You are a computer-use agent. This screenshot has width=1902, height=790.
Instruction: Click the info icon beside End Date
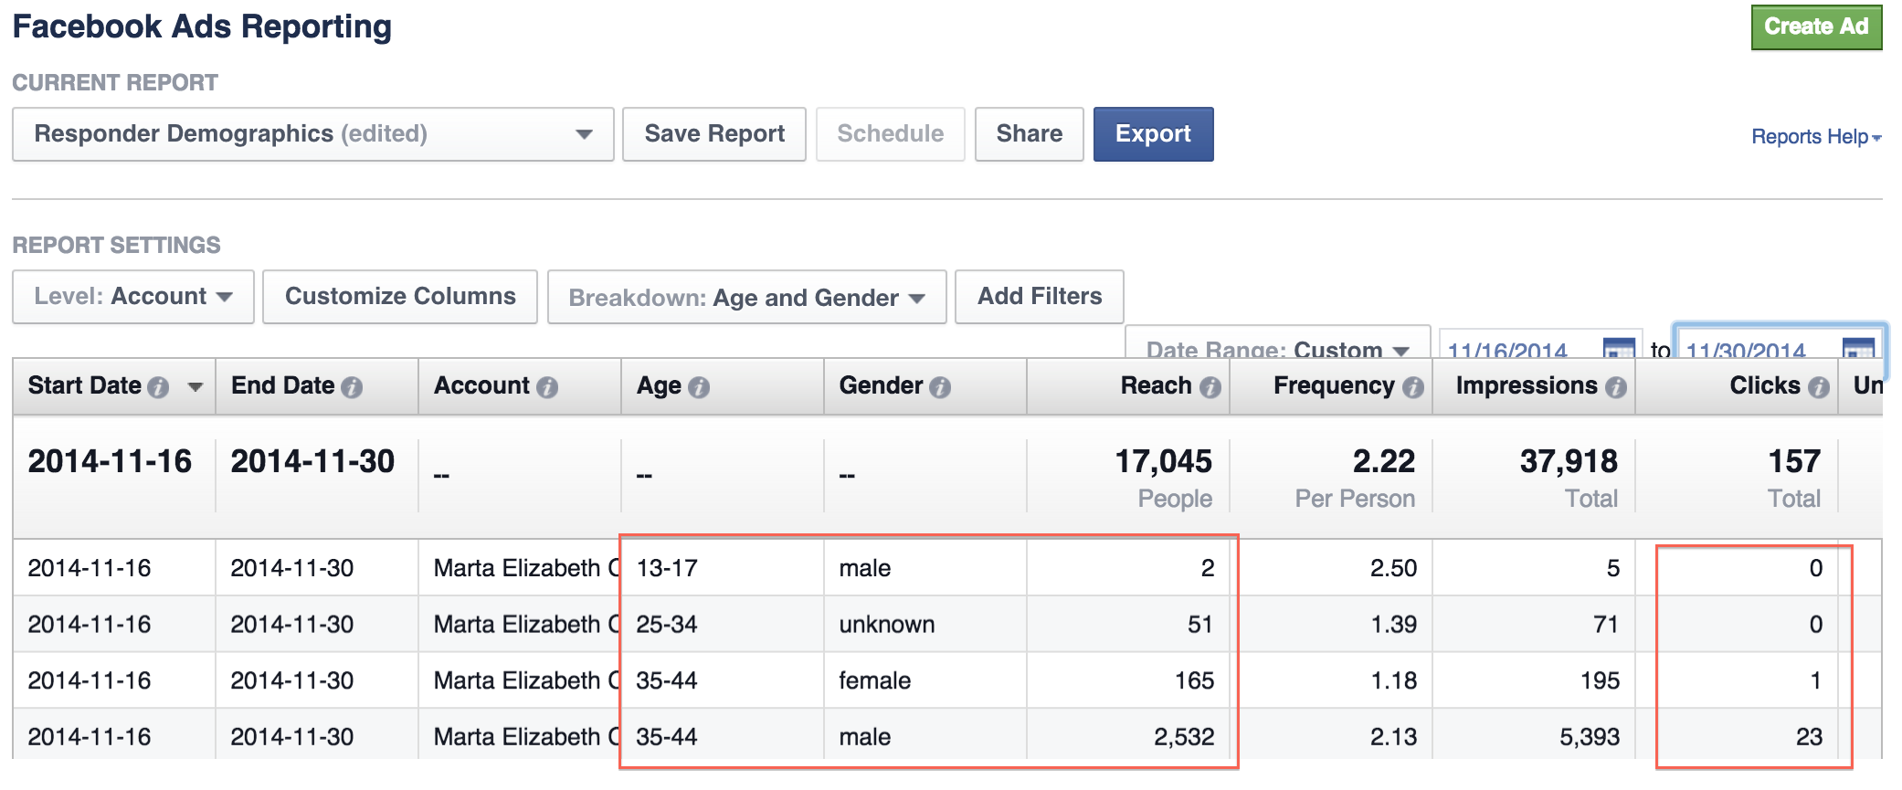coord(352,387)
